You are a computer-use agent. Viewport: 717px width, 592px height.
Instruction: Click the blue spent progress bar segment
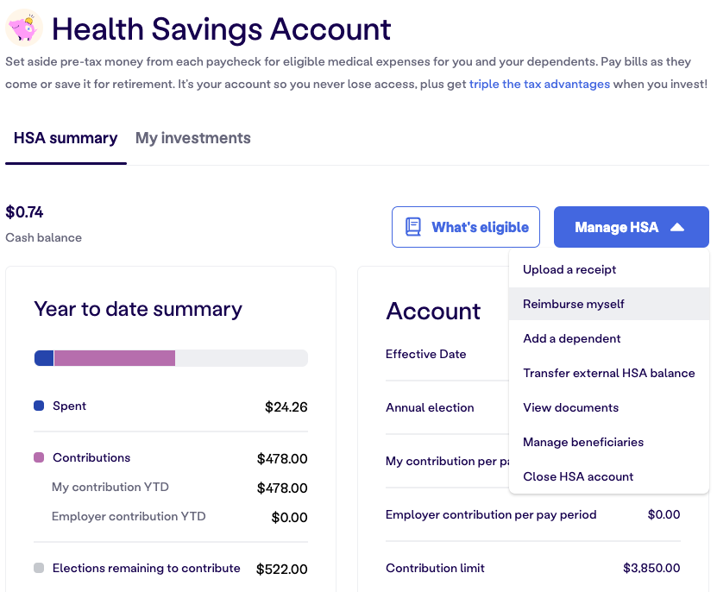[44, 358]
